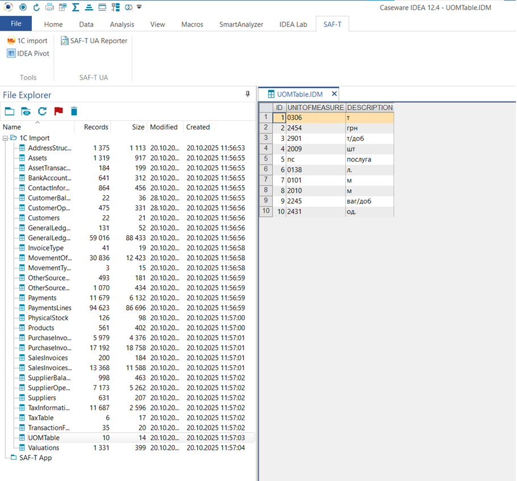Click the UNITOFMEASURE column header
This screenshot has width=517, height=481.
click(x=315, y=107)
